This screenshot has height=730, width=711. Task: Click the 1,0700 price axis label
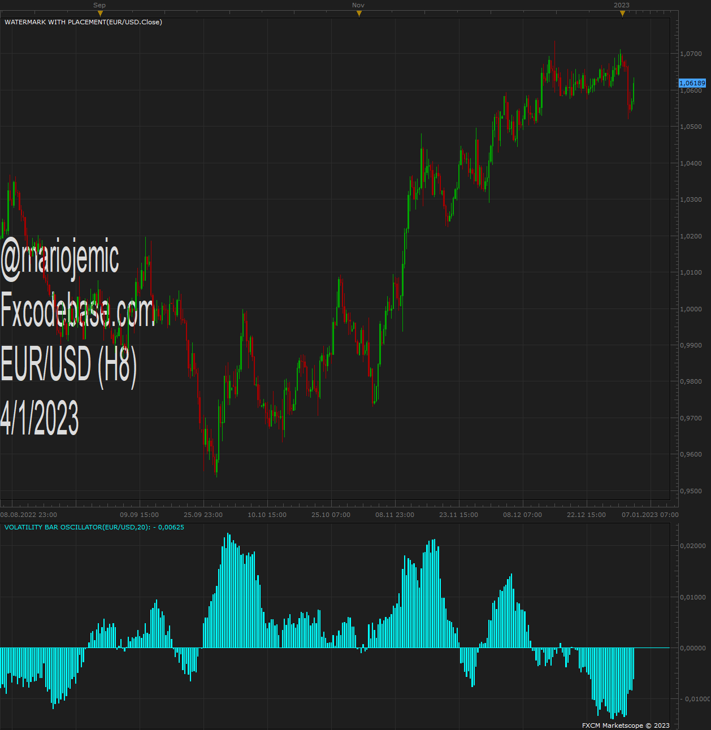tap(691, 54)
